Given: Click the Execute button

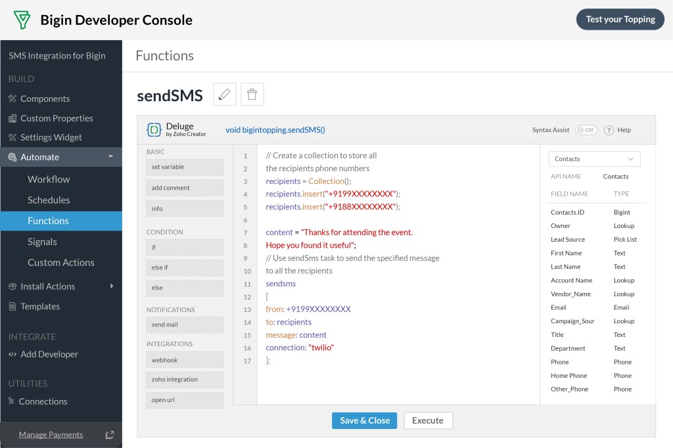Looking at the screenshot, I should (x=428, y=420).
